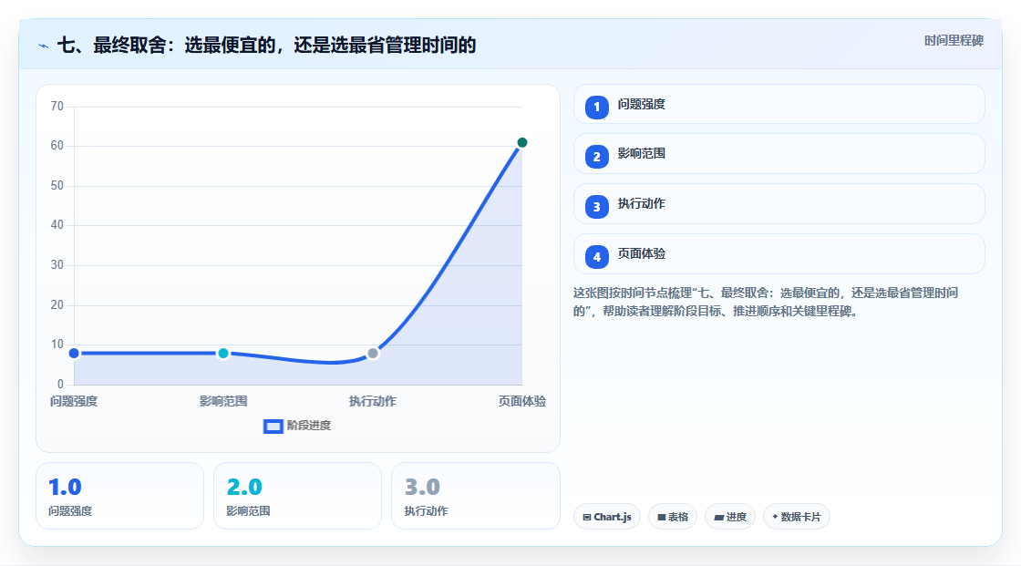This screenshot has width=1021, height=566.
Task: Open the 3.0 执行动作 data card
Action: 475,496
